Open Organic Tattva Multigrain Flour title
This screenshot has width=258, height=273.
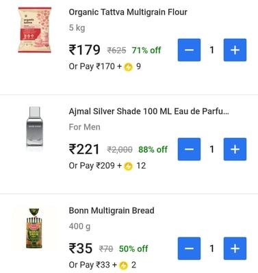point(128,12)
